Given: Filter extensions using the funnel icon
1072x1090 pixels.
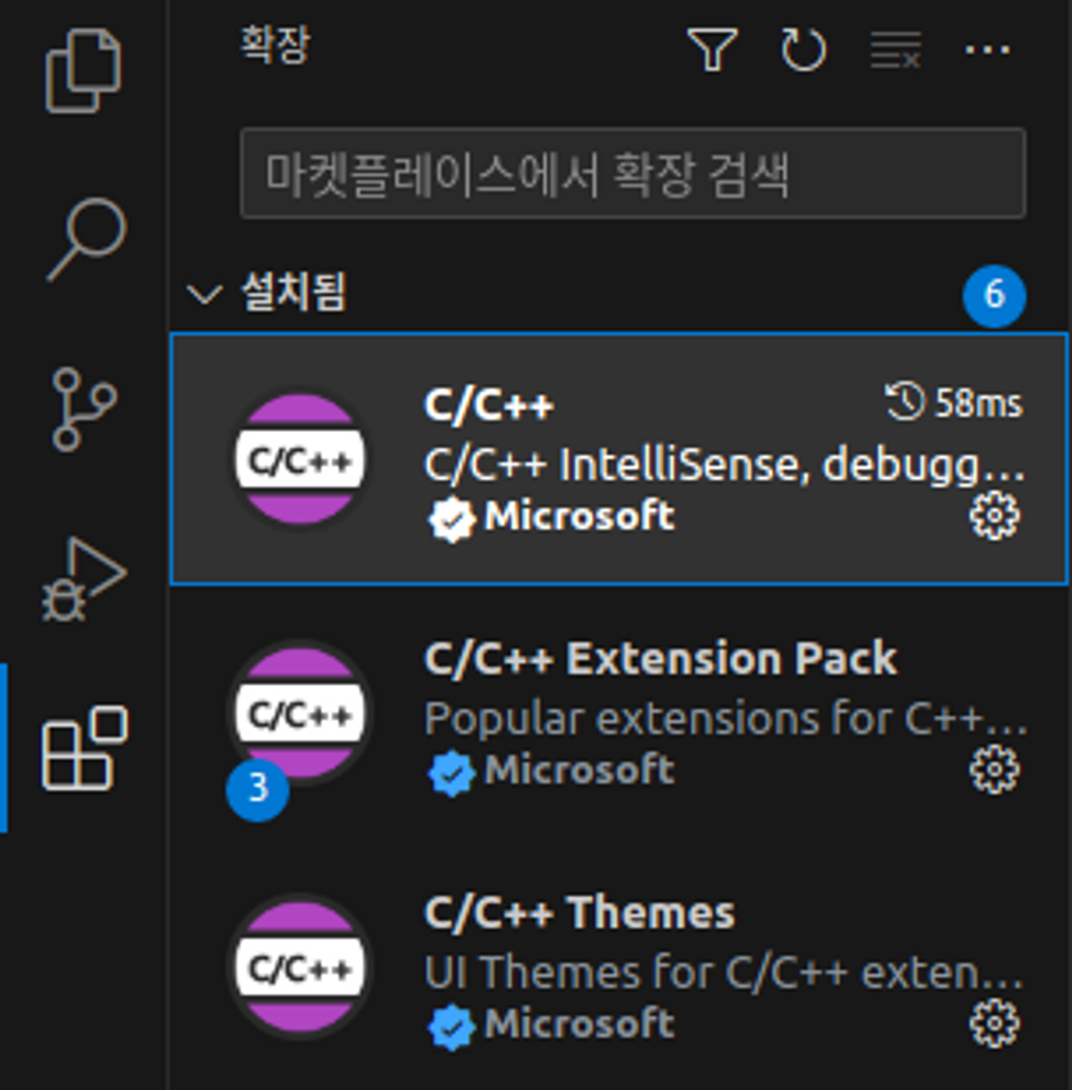Looking at the screenshot, I should click(x=713, y=49).
